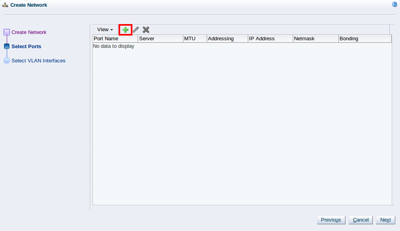The image size is (400, 231).
Task: Jump to Select VLAN Interfaces step
Action: [x=38, y=61]
